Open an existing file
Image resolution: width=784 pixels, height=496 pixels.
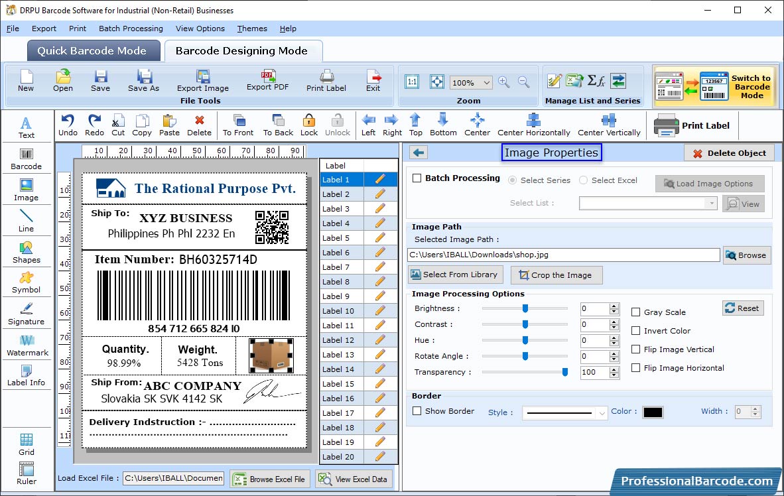pyautogui.click(x=63, y=81)
